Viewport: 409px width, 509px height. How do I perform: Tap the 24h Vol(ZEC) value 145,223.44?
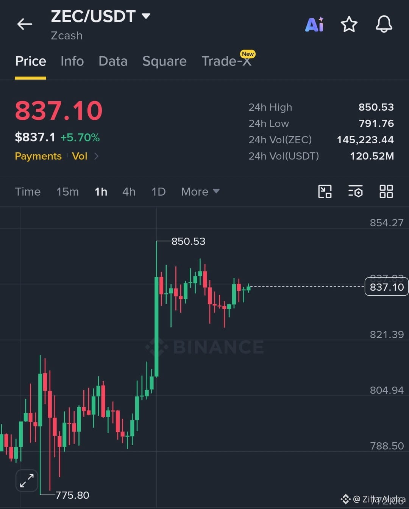tap(365, 140)
